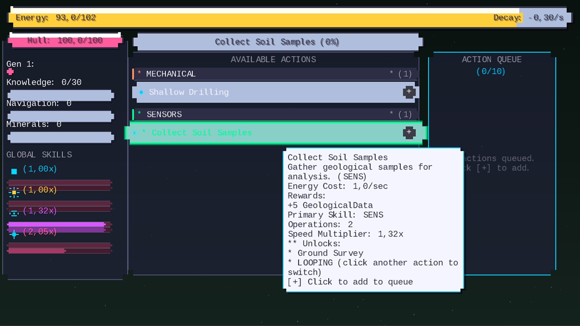
Task: Click the Collect Soil Samples (0%) title bar
Action: pos(277,42)
